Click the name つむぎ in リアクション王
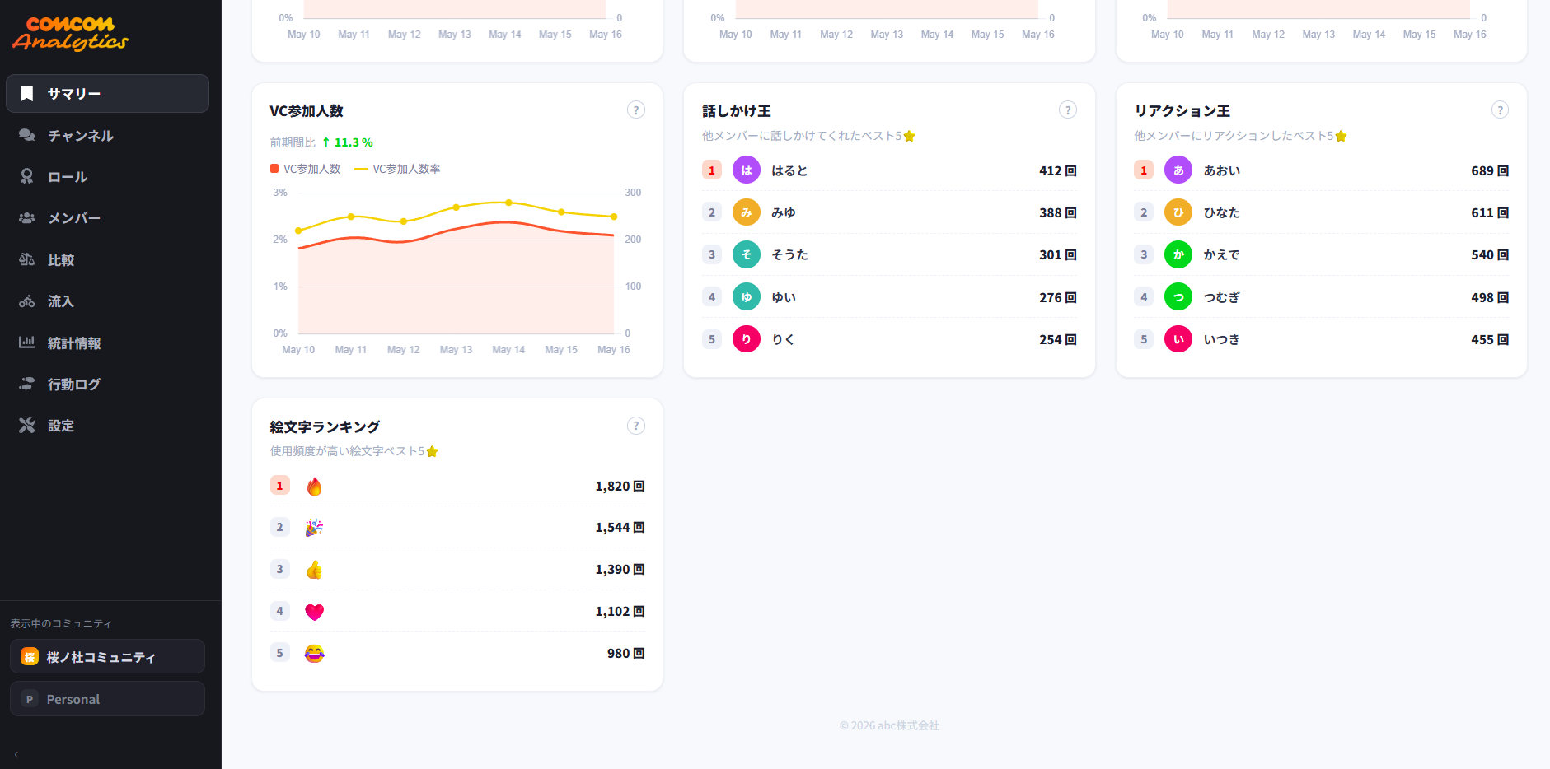This screenshot has height=769, width=1550. click(1222, 297)
